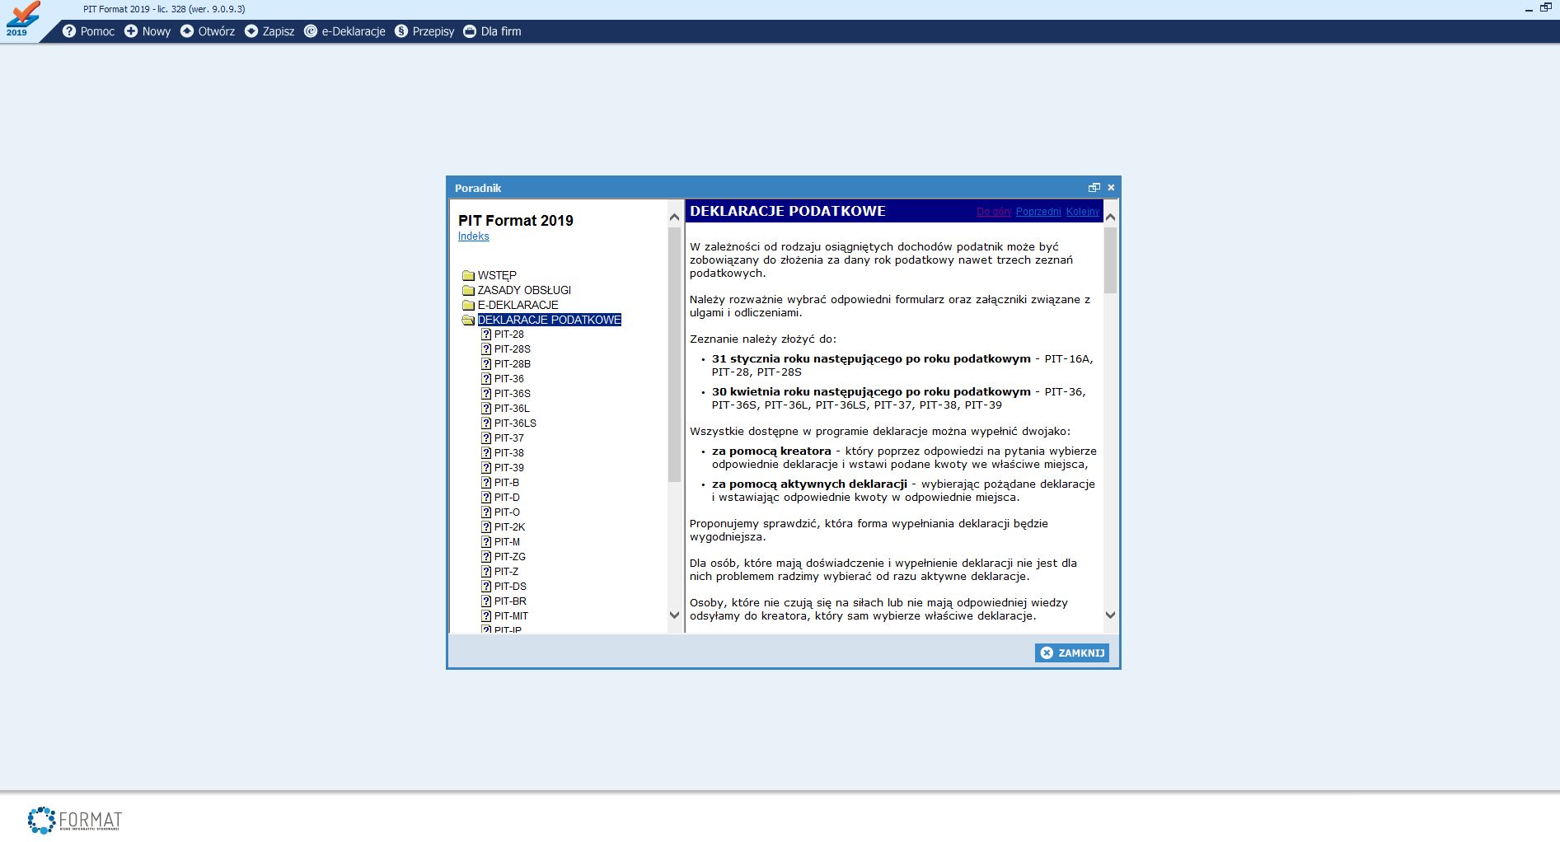
Task: Go to Poprzedni help page
Action: click(1038, 212)
